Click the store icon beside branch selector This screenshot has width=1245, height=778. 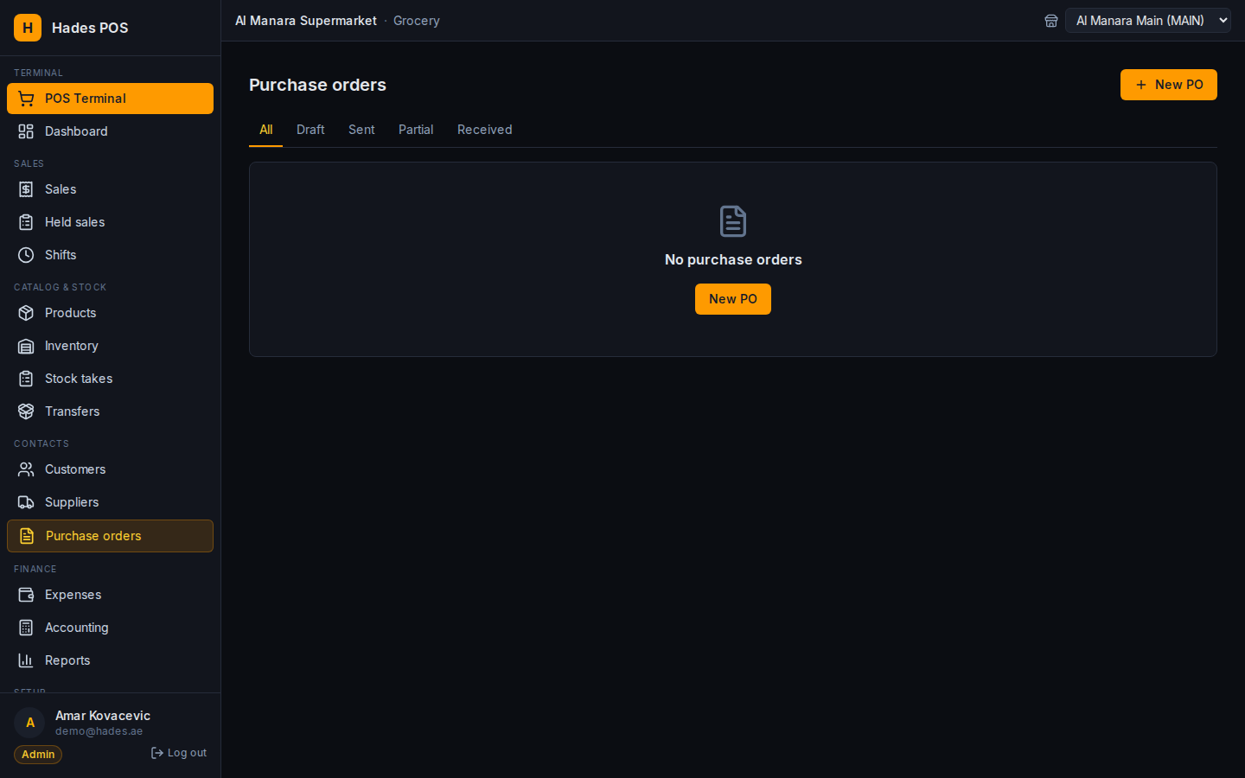pos(1051,21)
